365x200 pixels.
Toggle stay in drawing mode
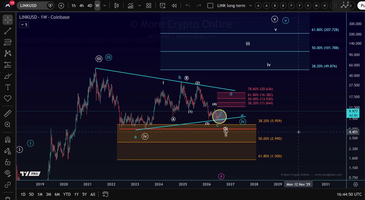tap(8, 151)
